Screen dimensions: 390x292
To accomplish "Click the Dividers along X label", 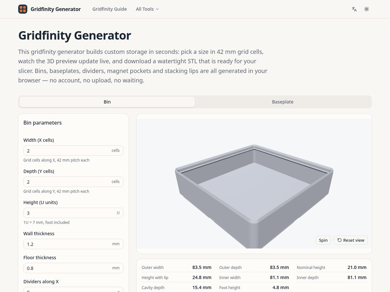I will click(41, 282).
